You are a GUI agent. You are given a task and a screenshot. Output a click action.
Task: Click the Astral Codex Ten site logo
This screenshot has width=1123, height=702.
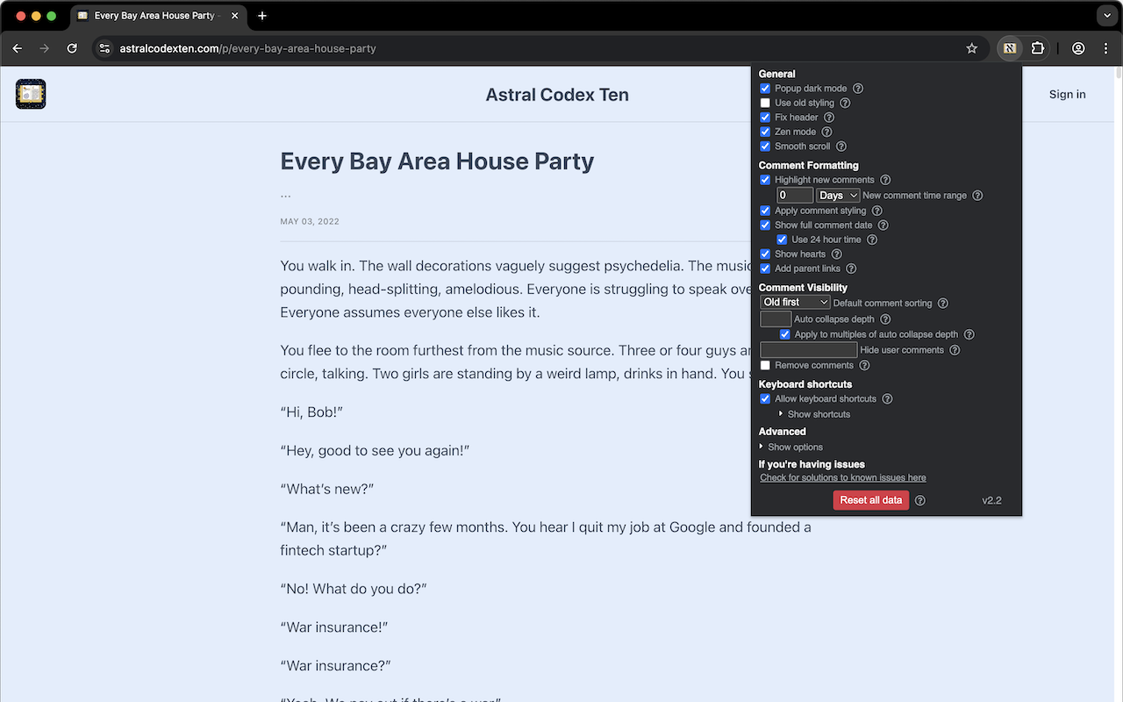tap(30, 94)
